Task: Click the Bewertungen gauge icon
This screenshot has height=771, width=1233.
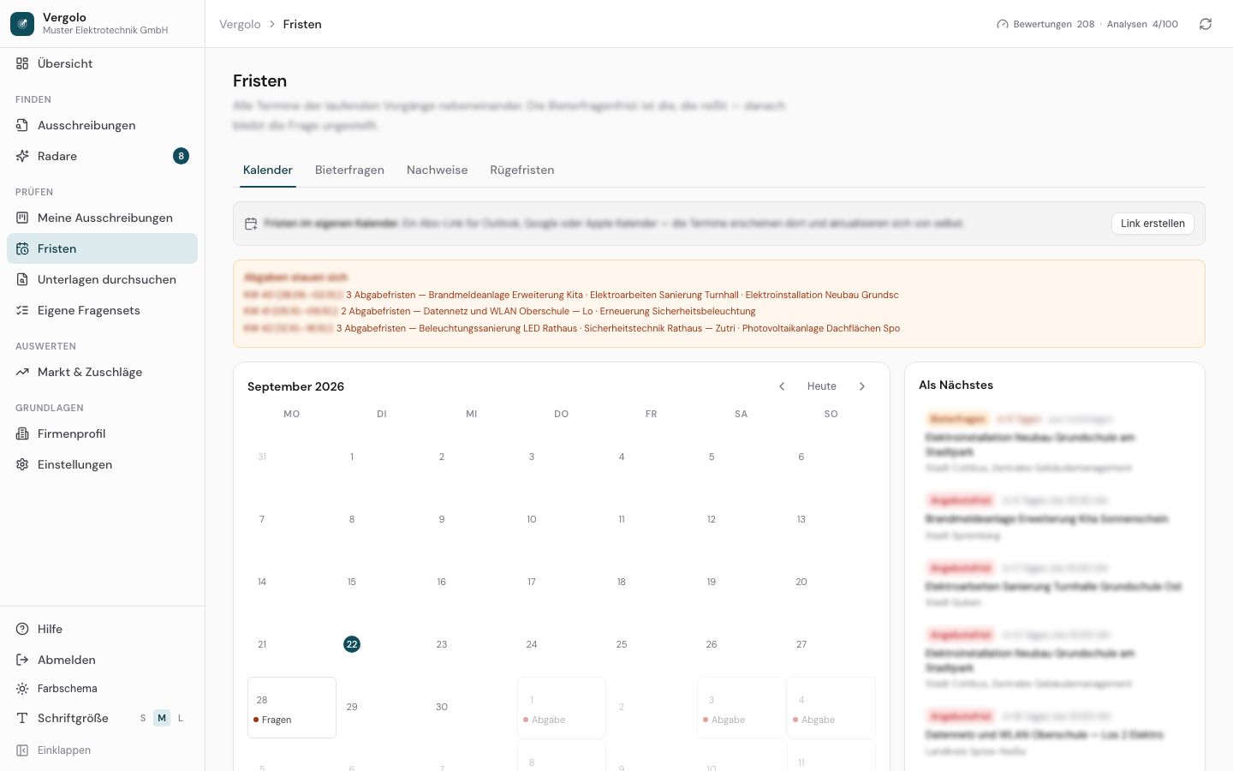Action: [x=1003, y=24]
